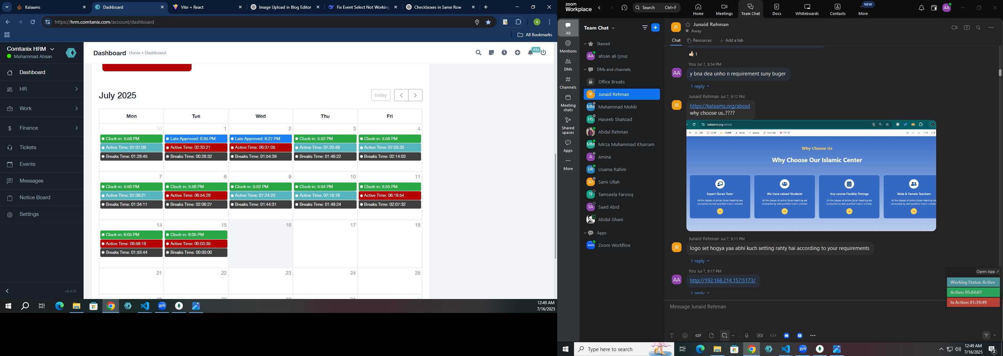Open the https://kalaams.org/about link

tap(720, 106)
